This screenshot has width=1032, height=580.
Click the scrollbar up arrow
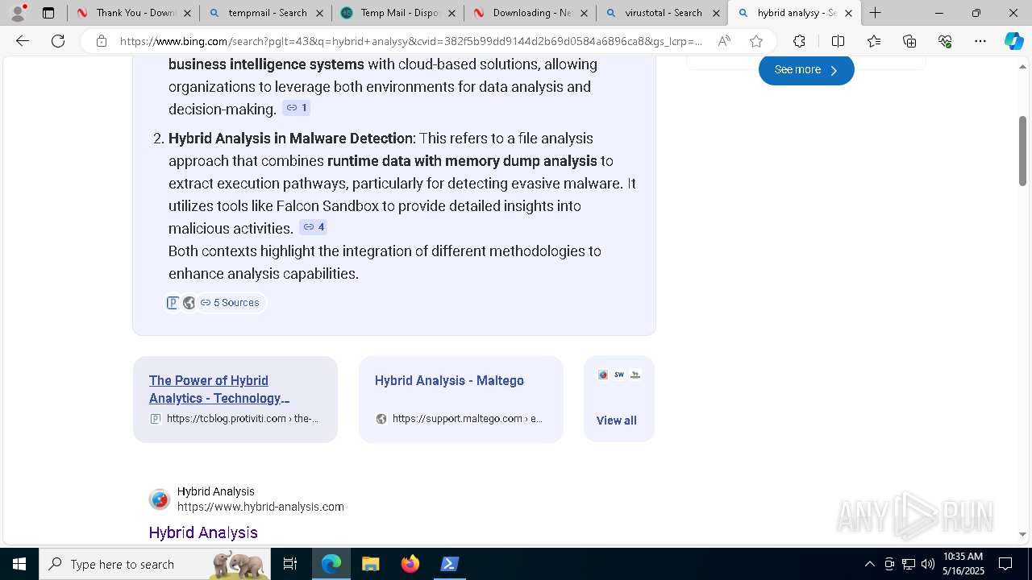pos(1022,68)
